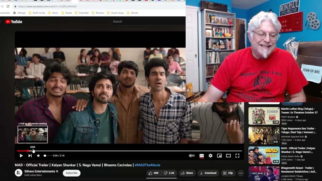Focus the YouTube Search box
Viewport: 322px width, 181px height.
click(148, 22)
